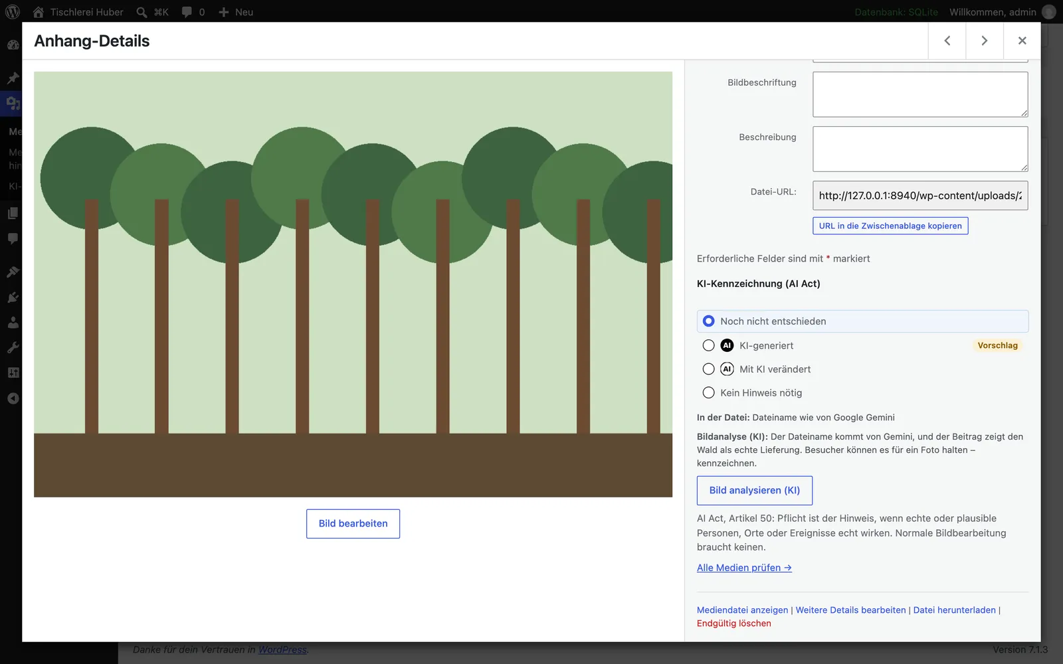Open the Settings sidebar icon
Image resolution: width=1063 pixels, height=664 pixels.
point(13,373)
